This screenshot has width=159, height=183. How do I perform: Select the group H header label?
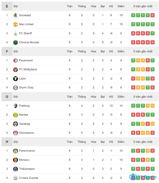tap(7, 142)
